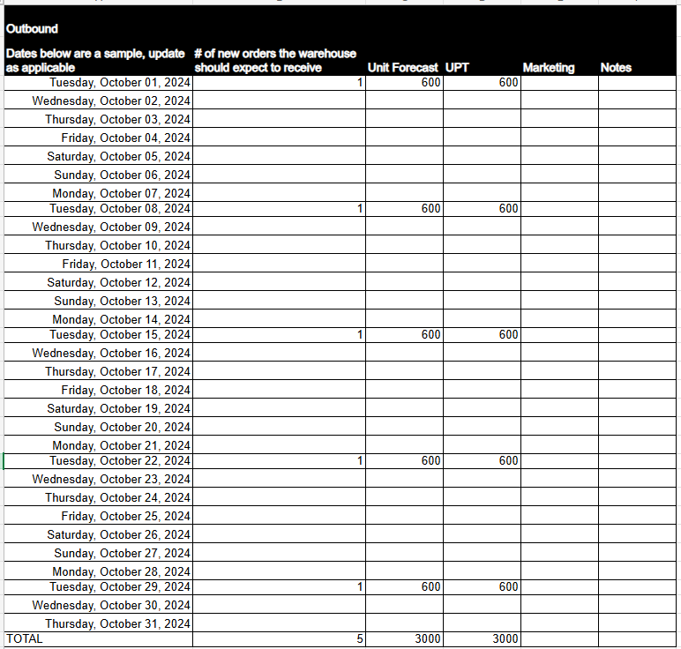The height and width of the screenshot is (649, 681).
Task: Select the cell 'Monday, October 14, 2024'
Action: tap(98, 318)
